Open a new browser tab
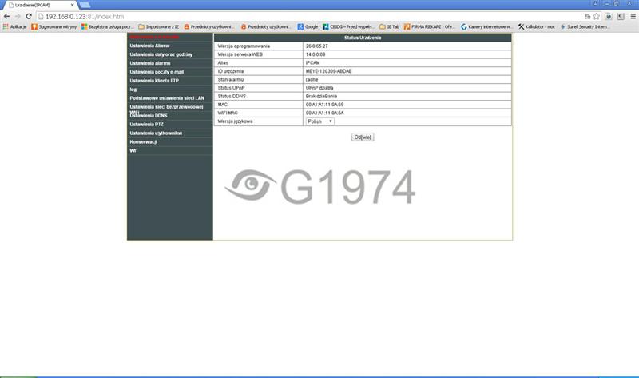The width and height of the screenshot is (639, 378). tap(85, 5)
